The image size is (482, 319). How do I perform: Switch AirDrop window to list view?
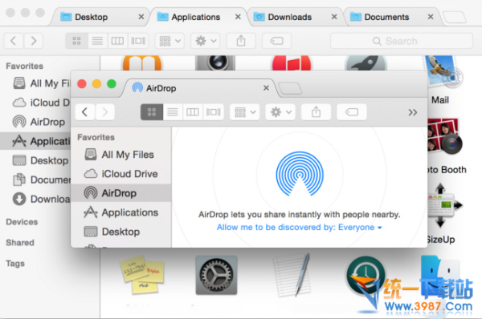pos(173,112)
